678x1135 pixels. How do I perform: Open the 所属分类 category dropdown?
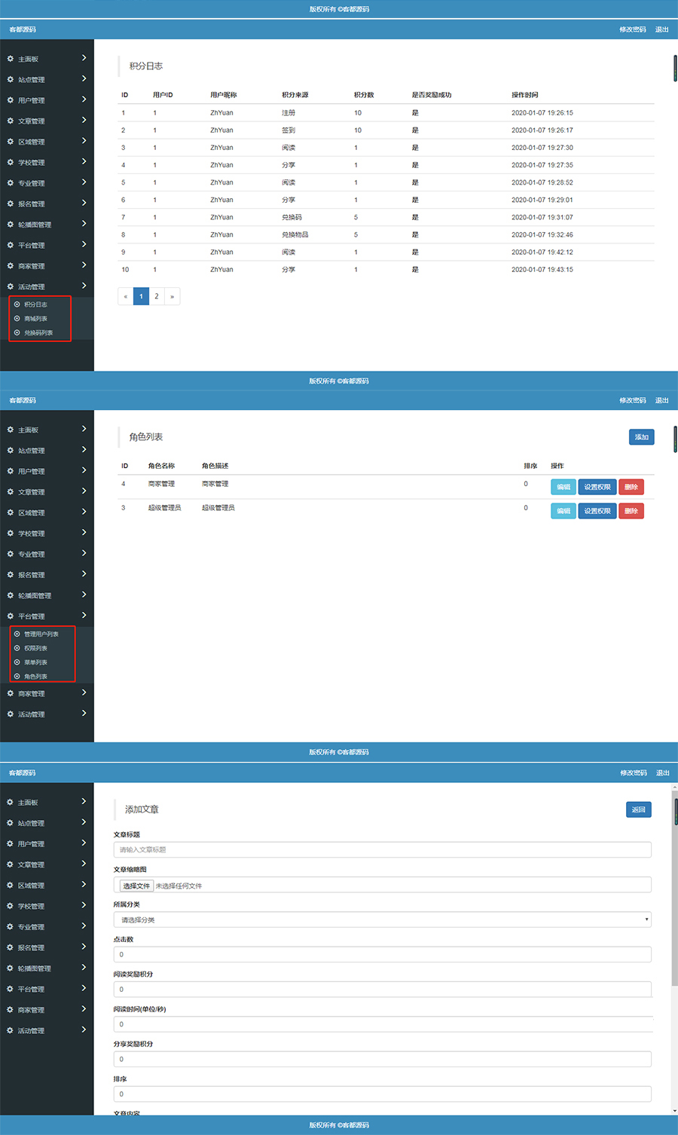[x=382, y=919]
